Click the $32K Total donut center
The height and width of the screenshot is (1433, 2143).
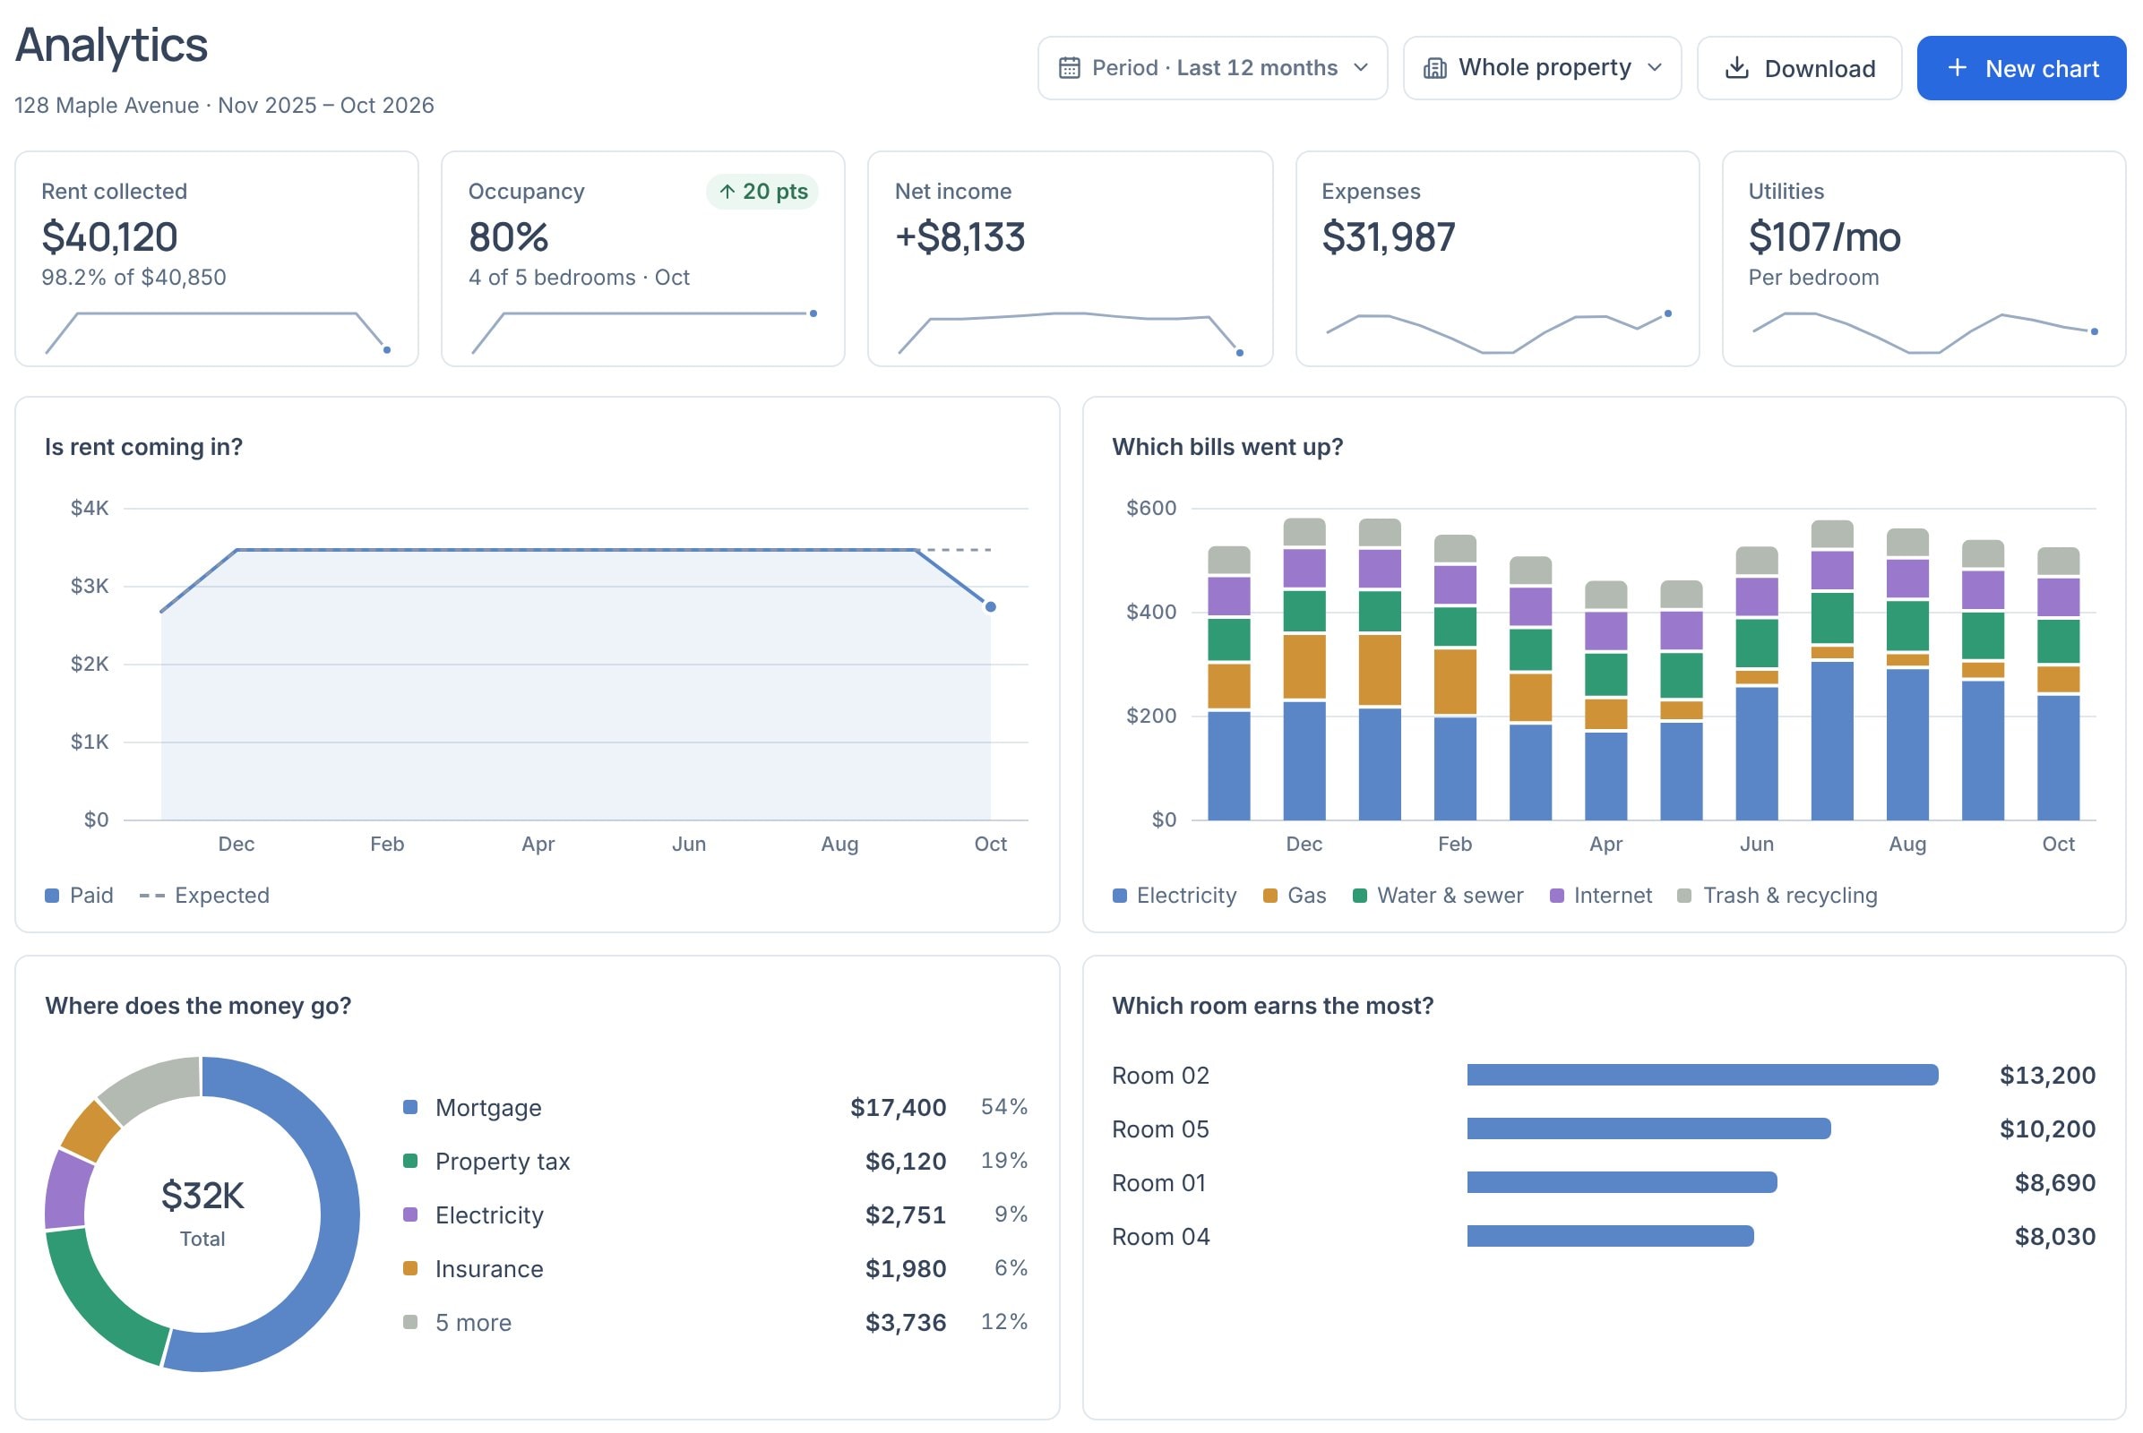(202, 1214)
